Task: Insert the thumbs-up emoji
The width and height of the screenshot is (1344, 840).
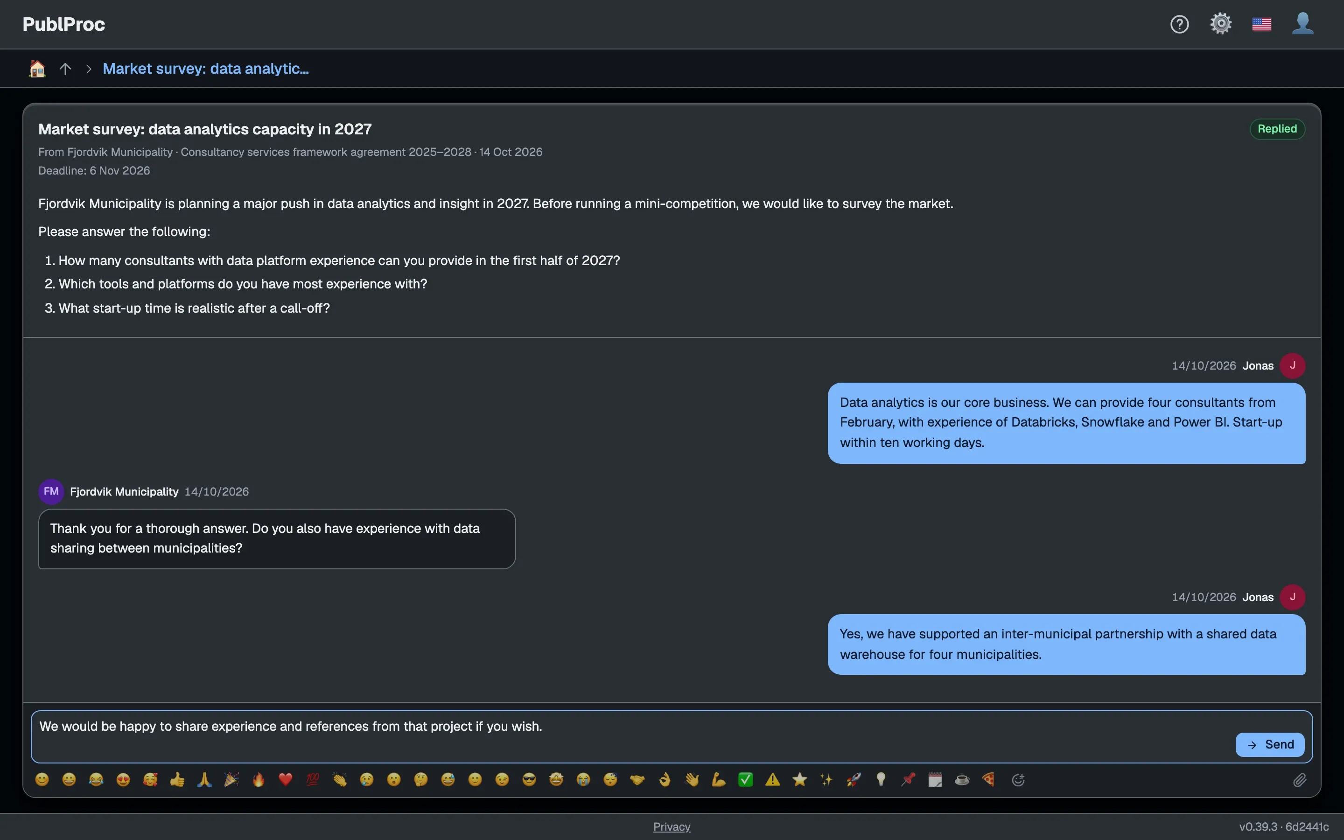Action: pos(177,779)
